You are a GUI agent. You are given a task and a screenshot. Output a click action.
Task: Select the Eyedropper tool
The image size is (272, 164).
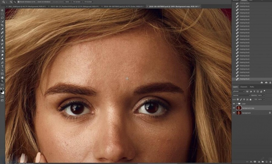(2, 29)
